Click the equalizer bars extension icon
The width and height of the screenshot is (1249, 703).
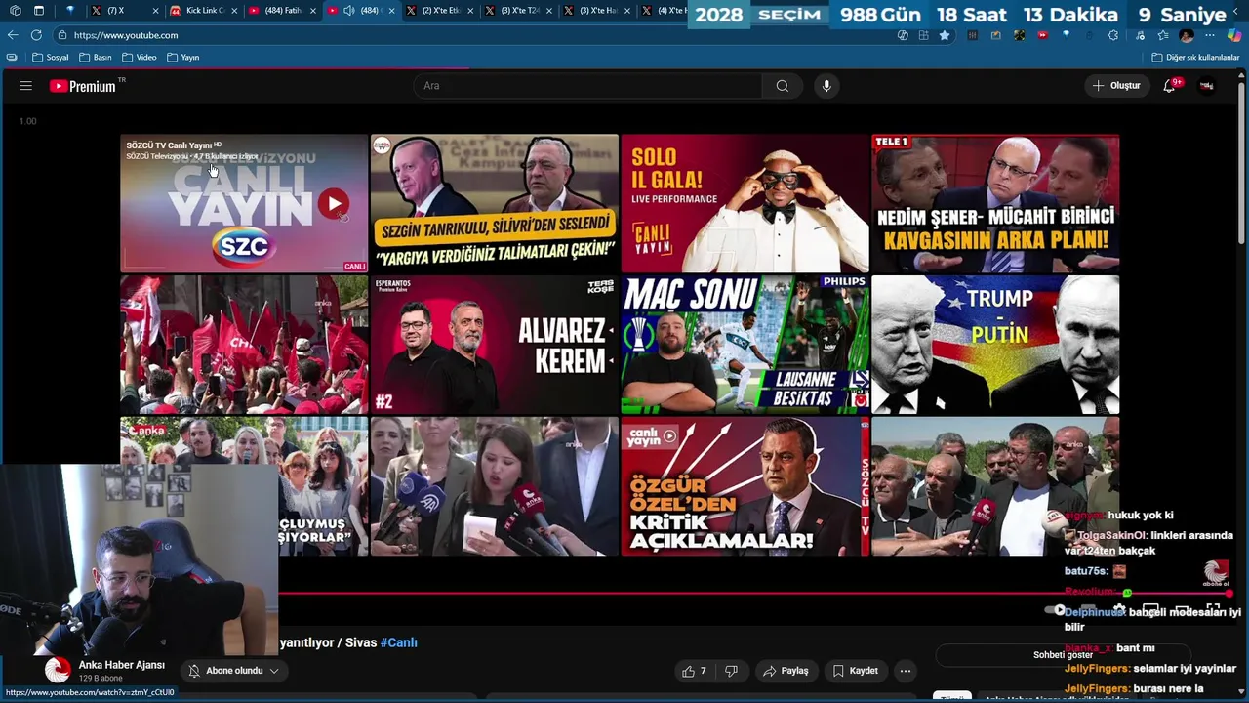973,35
